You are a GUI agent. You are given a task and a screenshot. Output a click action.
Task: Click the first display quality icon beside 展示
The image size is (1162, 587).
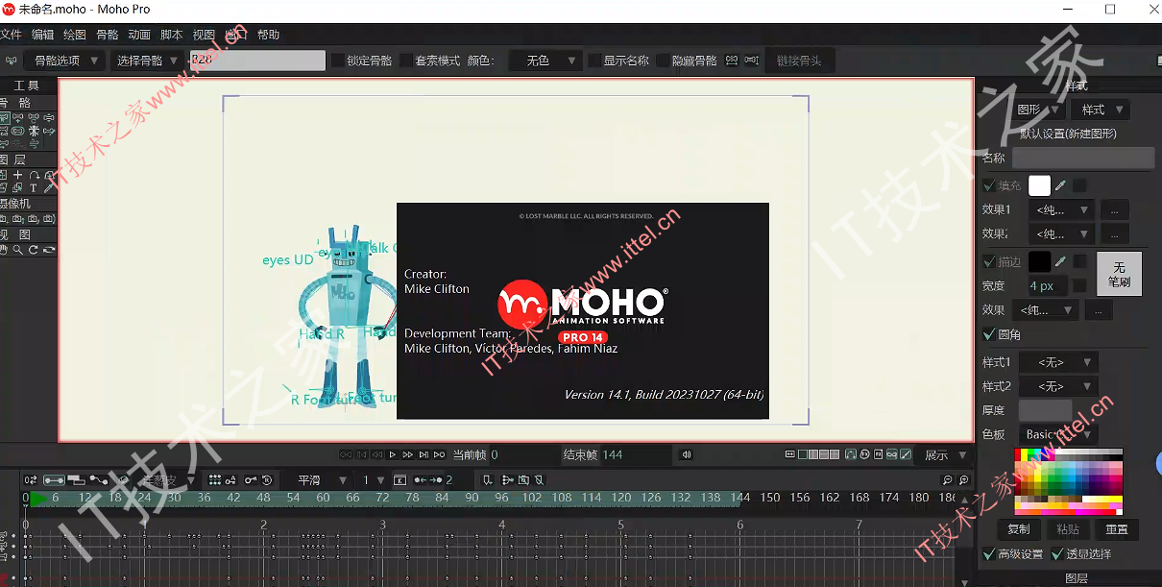790,454
